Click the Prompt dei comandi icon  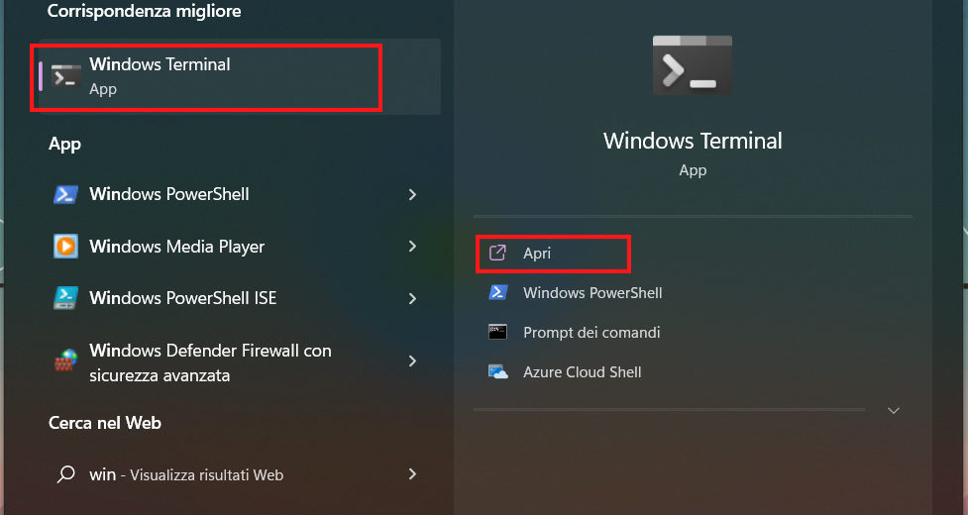[x=498, y=333]
